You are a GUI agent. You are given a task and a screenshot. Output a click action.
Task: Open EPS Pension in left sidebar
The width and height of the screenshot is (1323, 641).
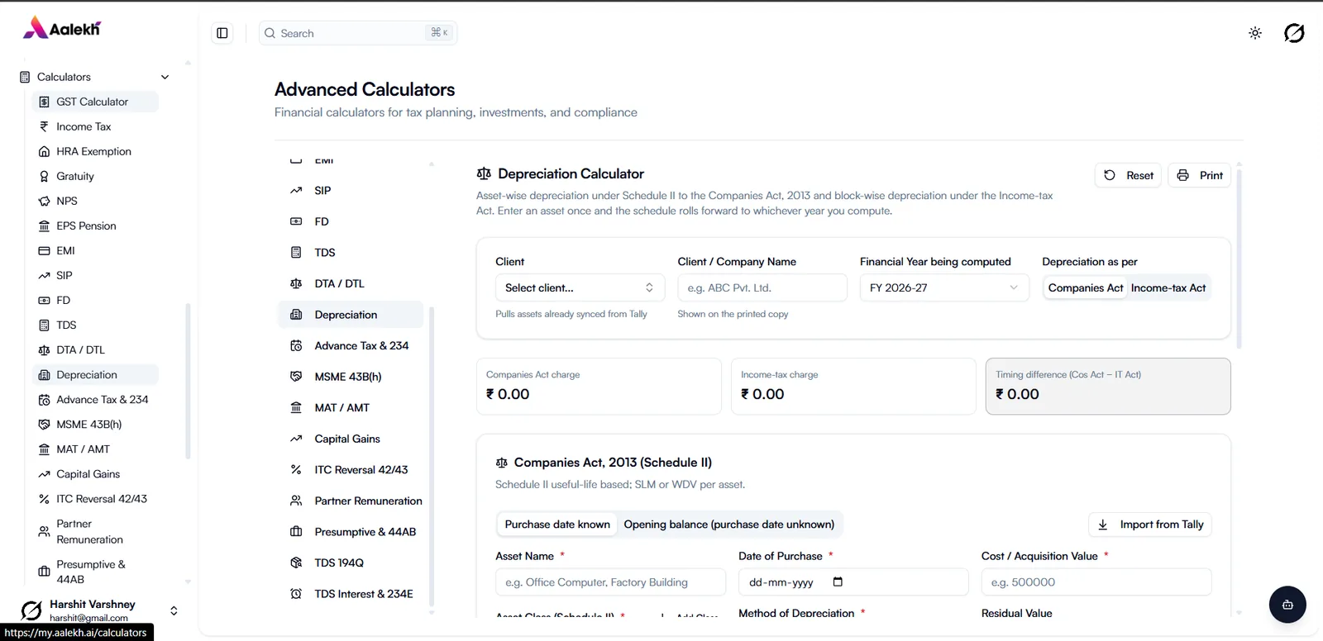coord(95,226)
